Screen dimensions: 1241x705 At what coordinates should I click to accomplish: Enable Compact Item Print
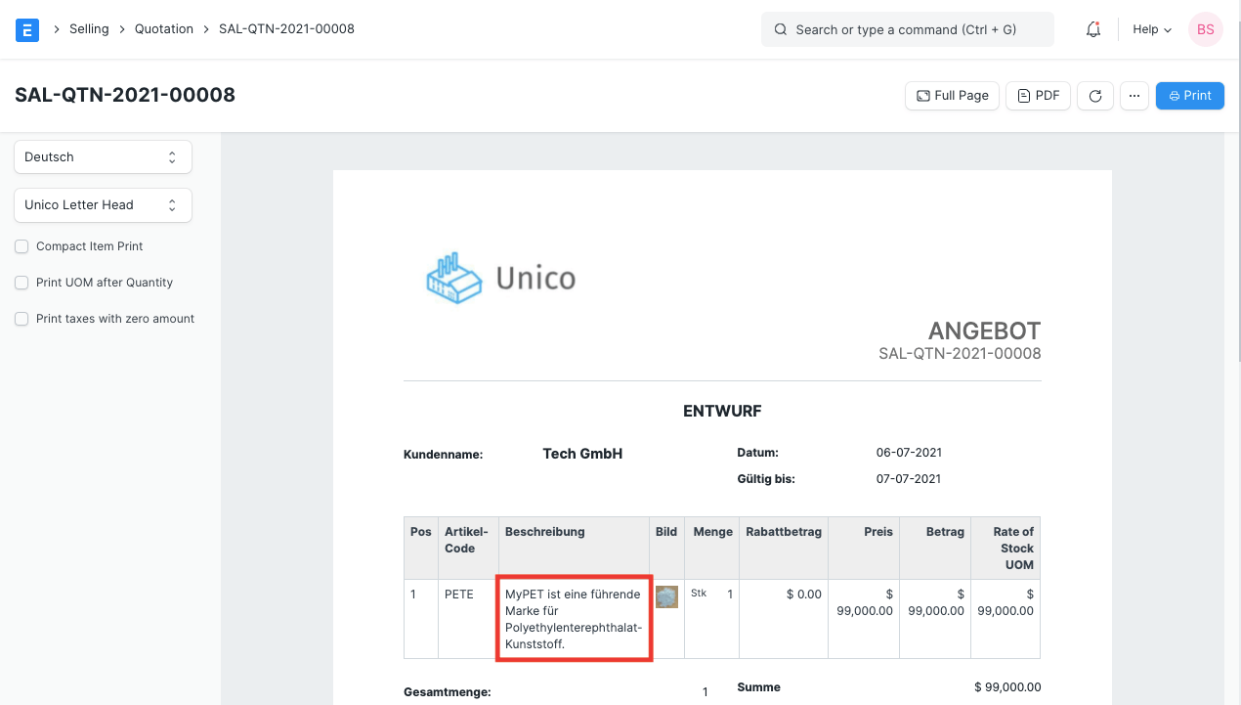point(21,246)
